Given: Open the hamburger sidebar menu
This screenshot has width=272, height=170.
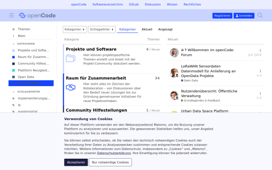Looking at the screenshot, I should (11, 15).
